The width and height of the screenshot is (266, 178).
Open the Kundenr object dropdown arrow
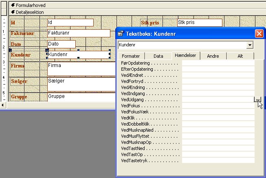[250, 45]
